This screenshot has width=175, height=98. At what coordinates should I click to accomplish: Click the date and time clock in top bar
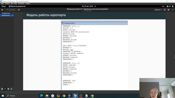87,6
